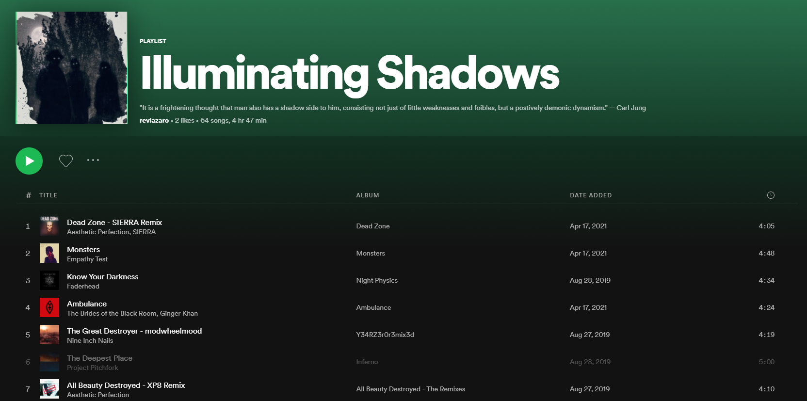This screenshot has width=807, height=401.
Task: Sort tracks by the TITLE column header
Action: tap(48, 195)
